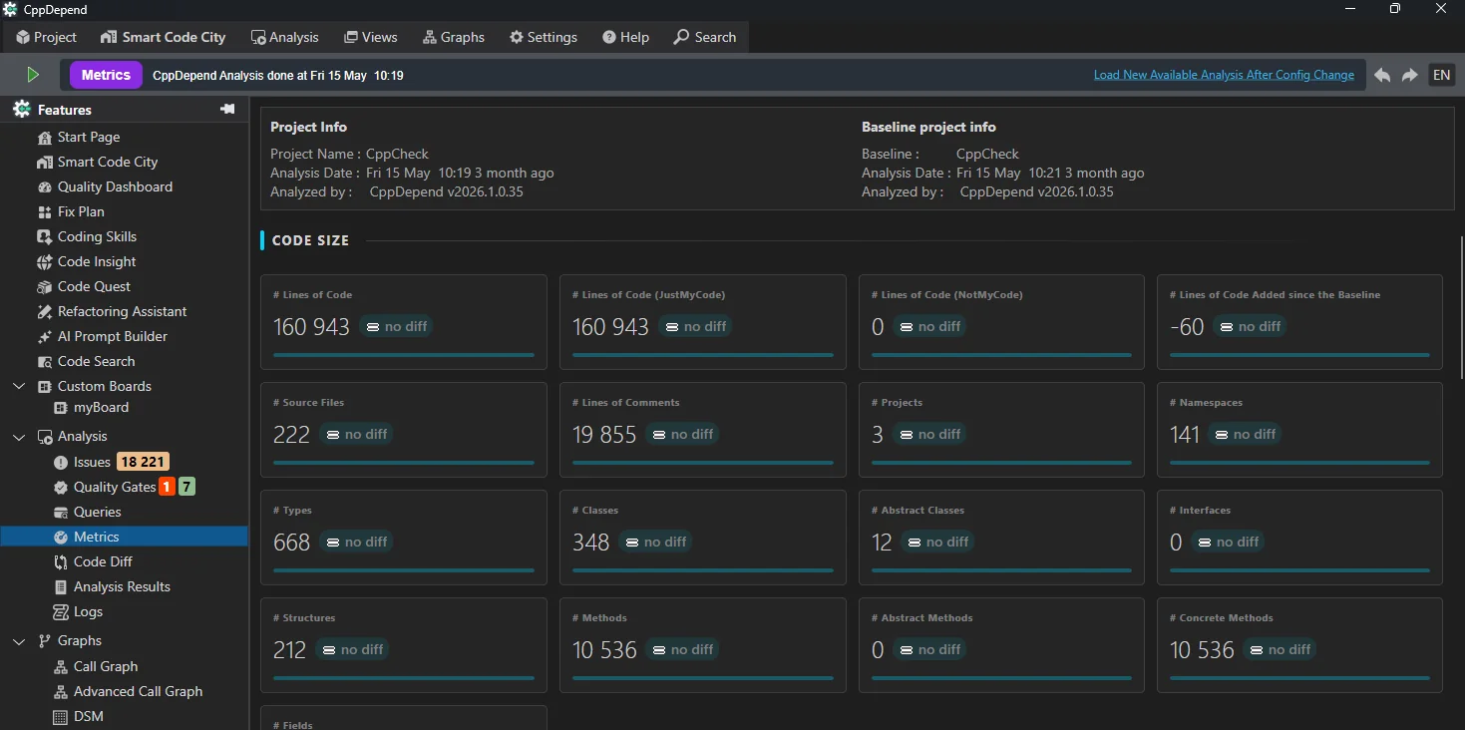This screenshot has width=1465, height=730.
Task: Open Coding Skills in the sidebar
Action: [x=97, y=236]
